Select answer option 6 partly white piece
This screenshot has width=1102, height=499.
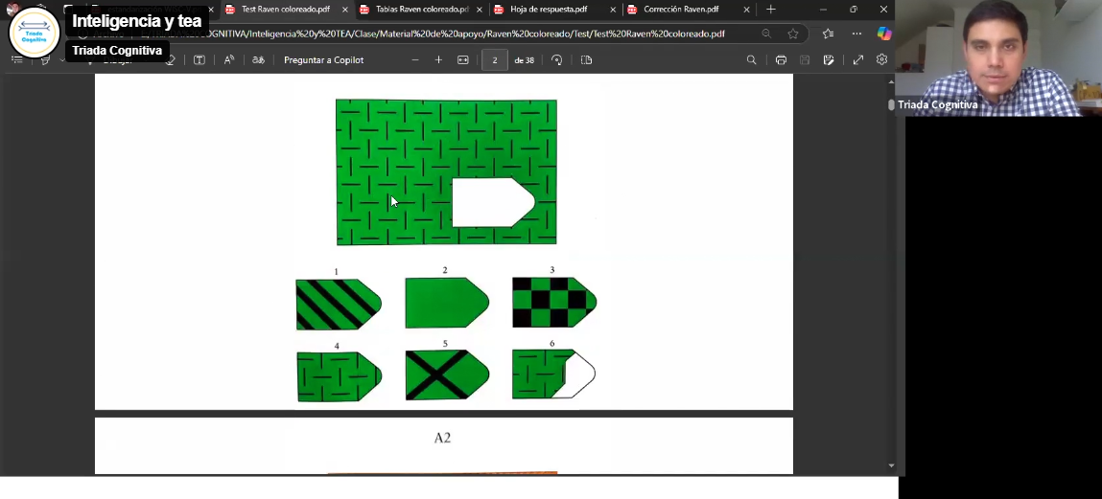tap(553, 374)
